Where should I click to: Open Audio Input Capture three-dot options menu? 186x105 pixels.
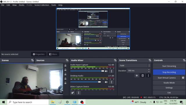[111, 71]
